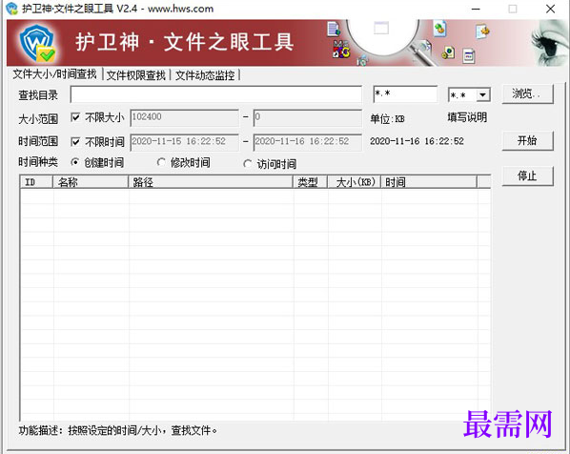This screenshot has width=570, height=454.
Task: Sort by the 大小(KB) column header
Action: pyautogui.click(x=354, y=182)
